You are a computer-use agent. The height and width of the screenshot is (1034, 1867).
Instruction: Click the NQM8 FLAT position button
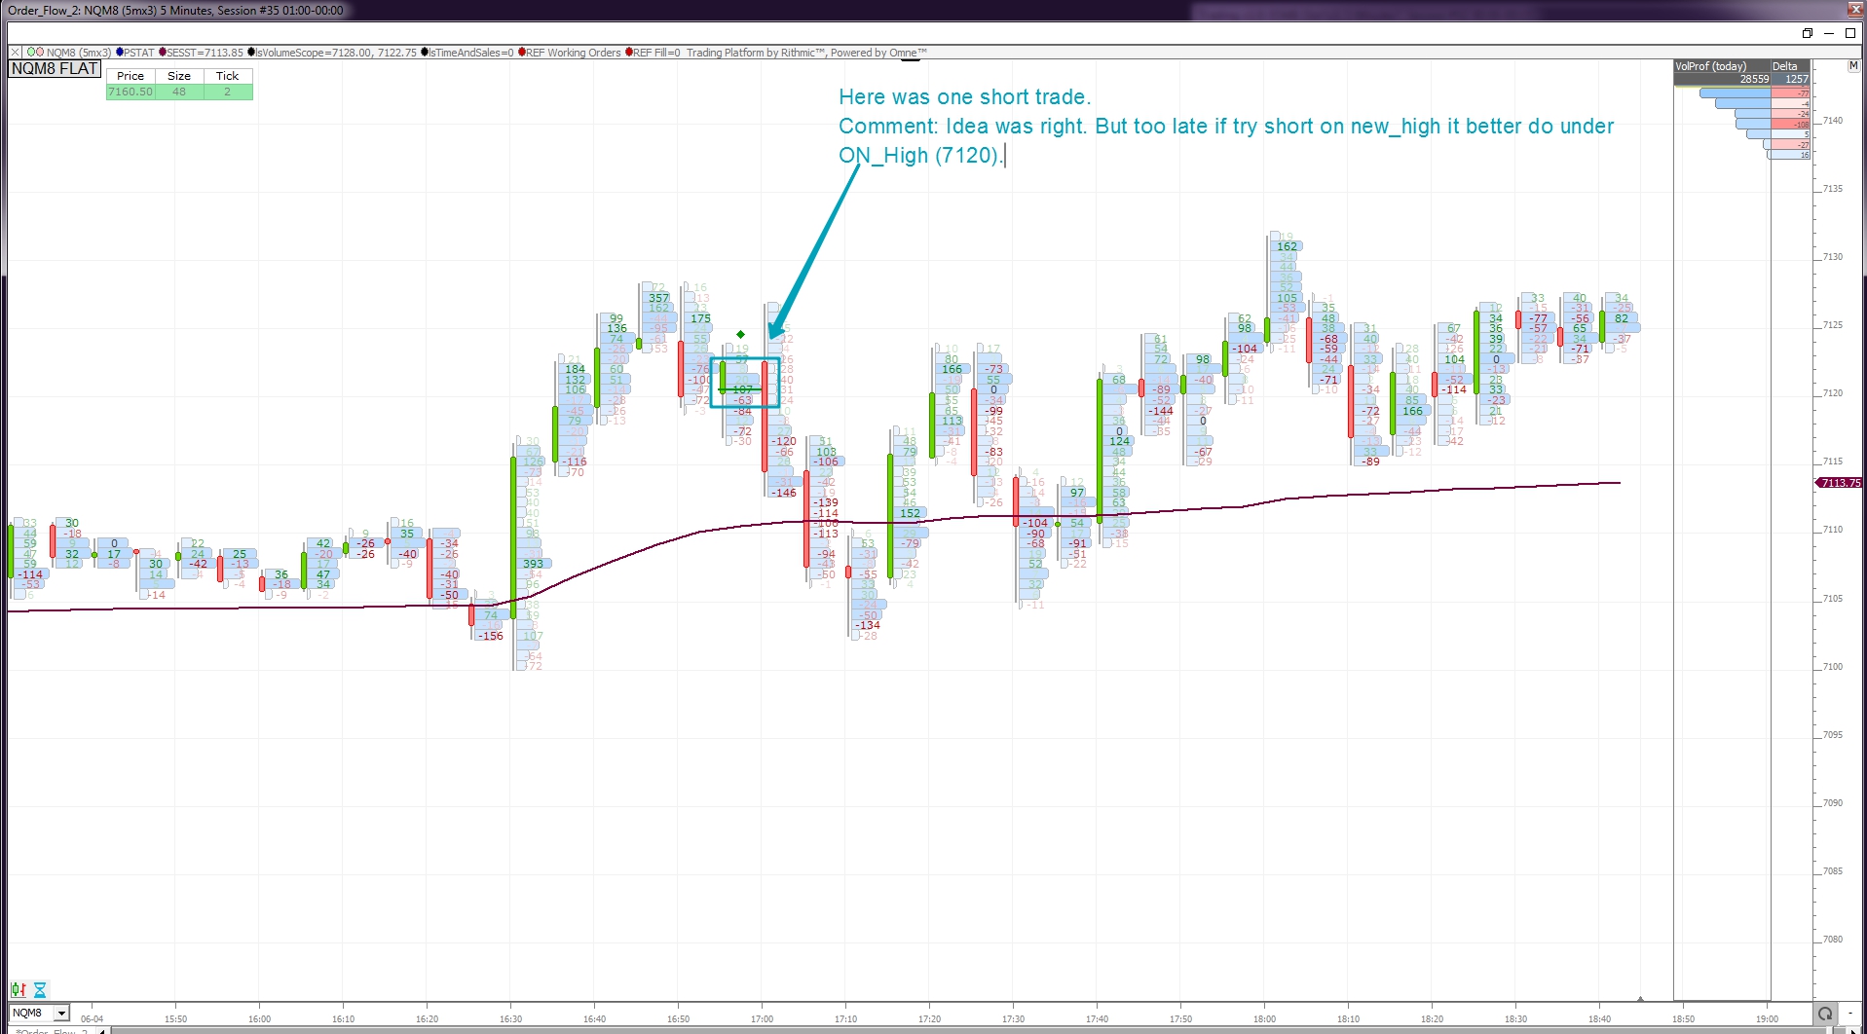[55, 68]
